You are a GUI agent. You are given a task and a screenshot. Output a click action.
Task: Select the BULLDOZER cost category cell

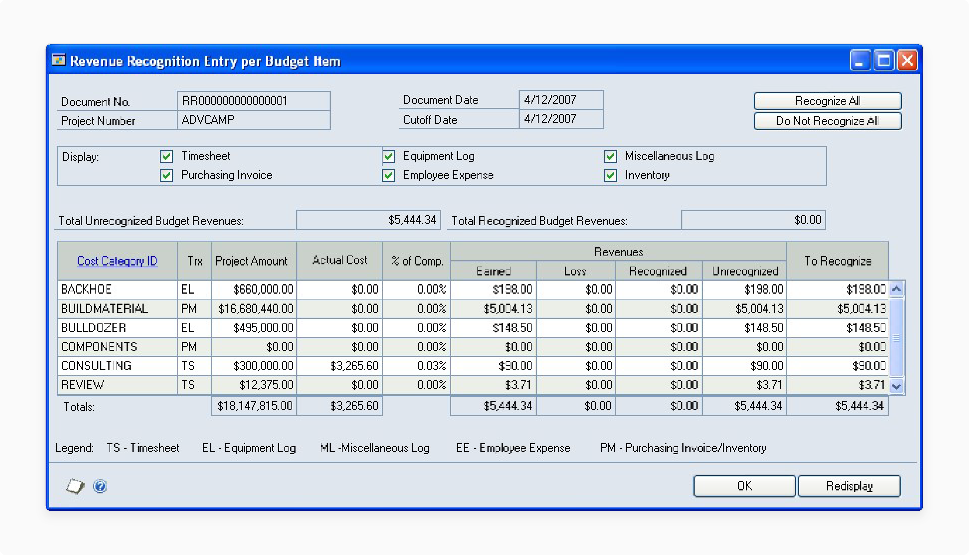point(118,327)
